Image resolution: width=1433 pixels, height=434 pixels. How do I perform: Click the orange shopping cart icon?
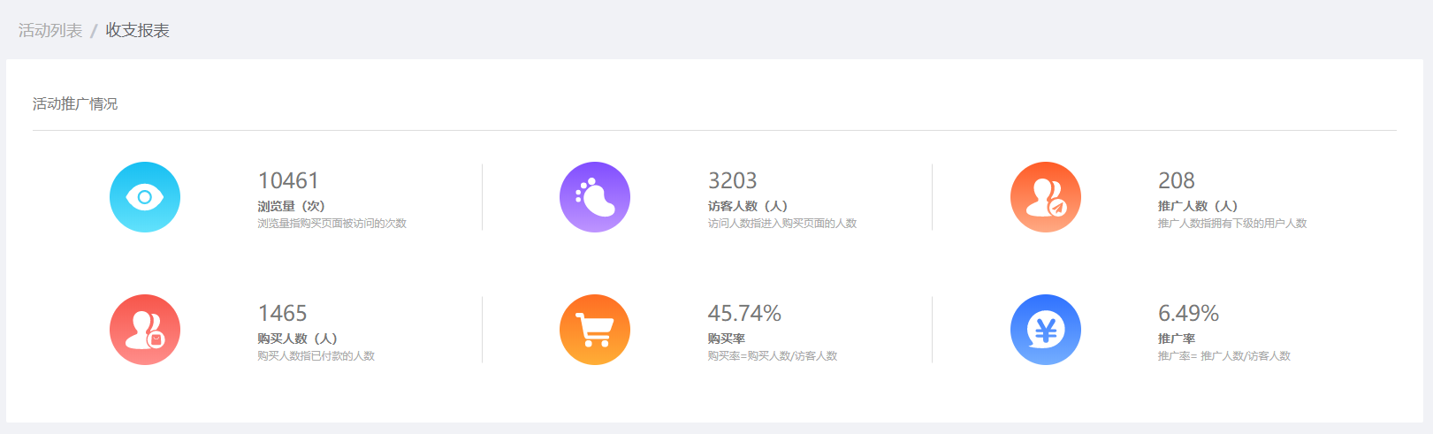[595, 330]
